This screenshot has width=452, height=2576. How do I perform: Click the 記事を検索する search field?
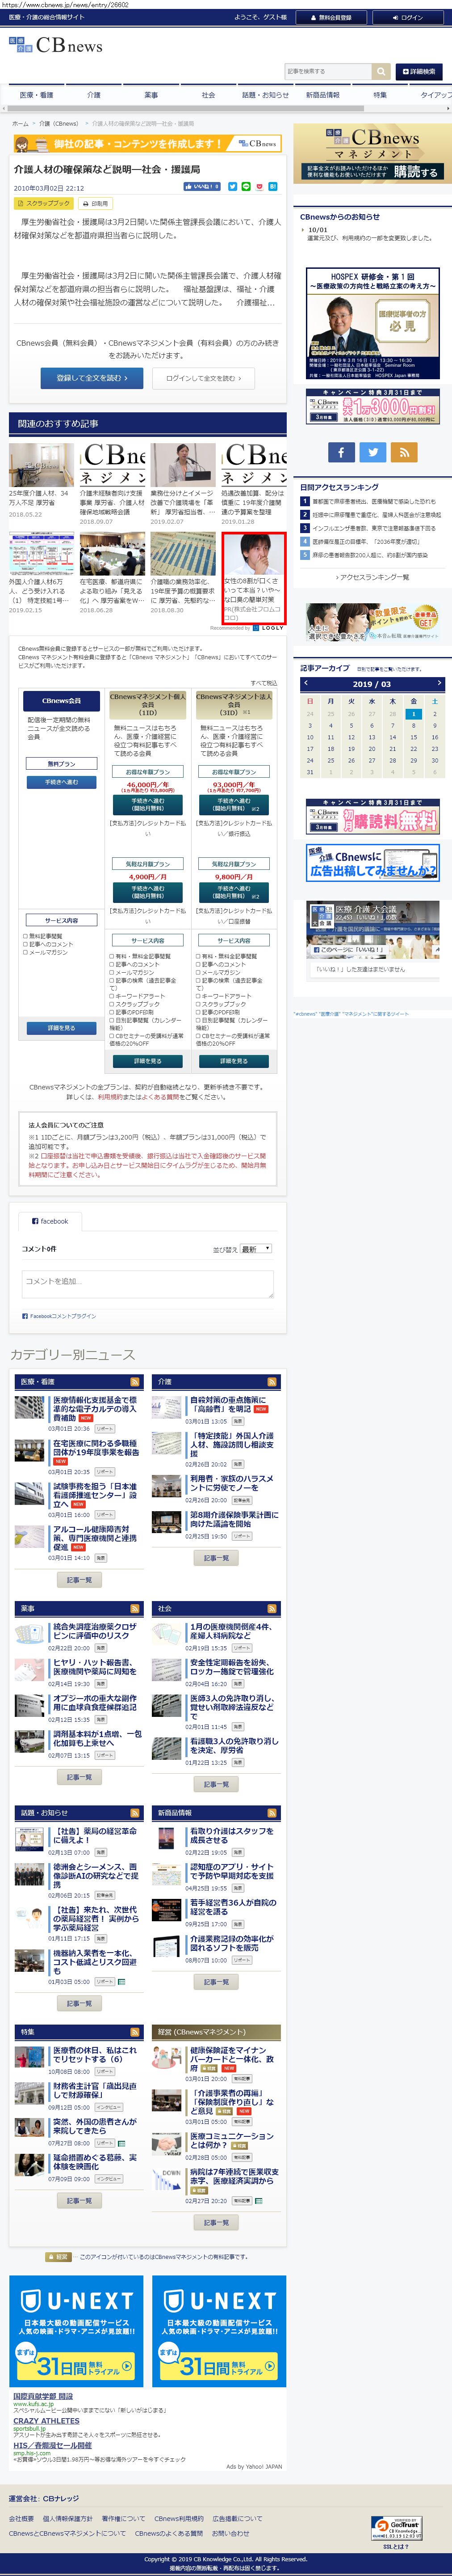coord(328,71)
